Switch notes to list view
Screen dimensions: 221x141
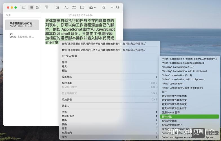coord(31,7)
